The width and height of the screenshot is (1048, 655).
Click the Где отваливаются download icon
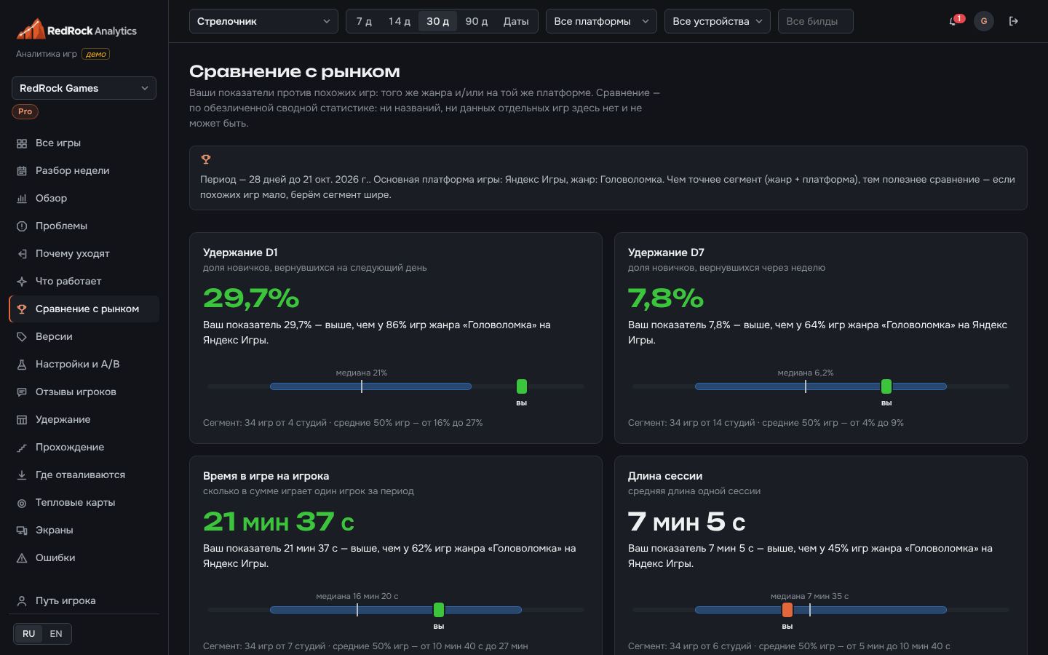coord(22,475)
